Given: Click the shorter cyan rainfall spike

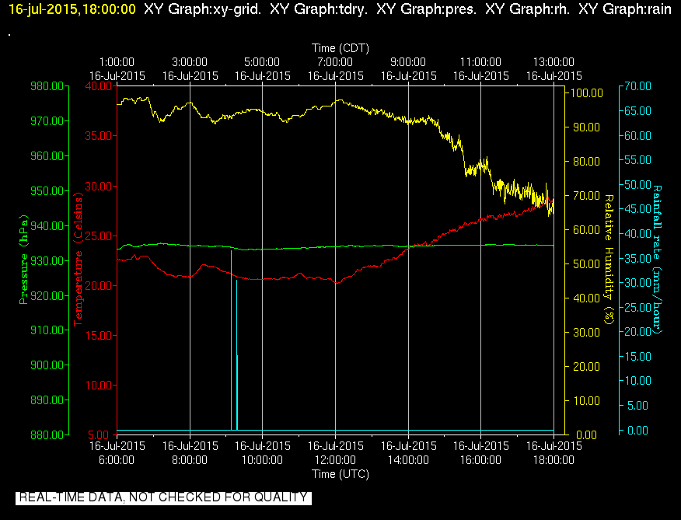Looking at the screenshot, I should 236,355.
